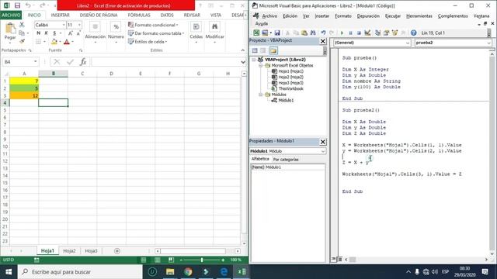Open the Dar formato como tabla menu

pos(156,33)
